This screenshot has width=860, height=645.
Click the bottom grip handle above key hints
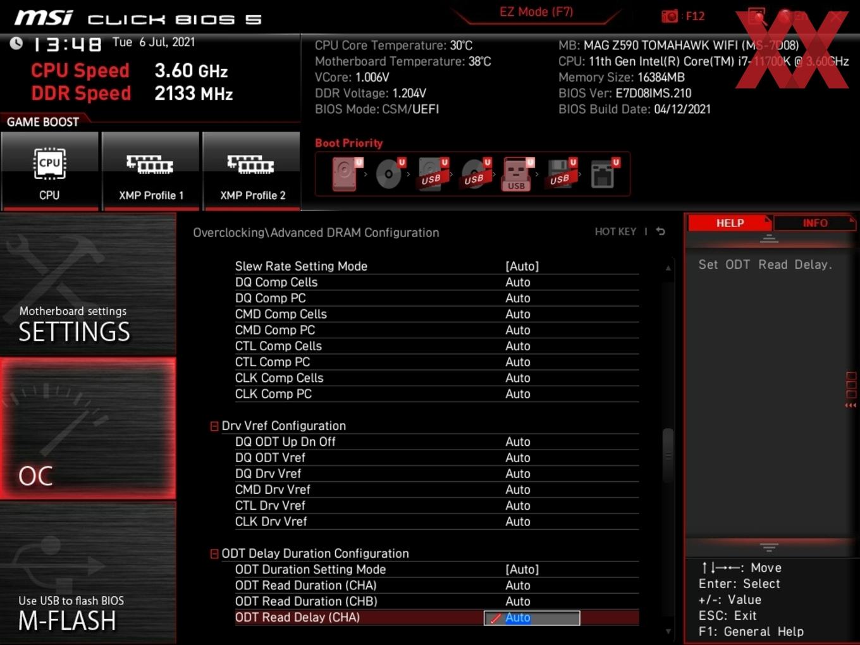769,547
